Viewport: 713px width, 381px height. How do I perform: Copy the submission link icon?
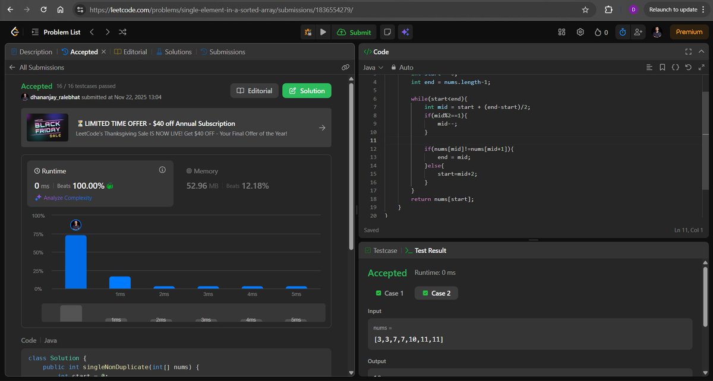tap(345, 68)
